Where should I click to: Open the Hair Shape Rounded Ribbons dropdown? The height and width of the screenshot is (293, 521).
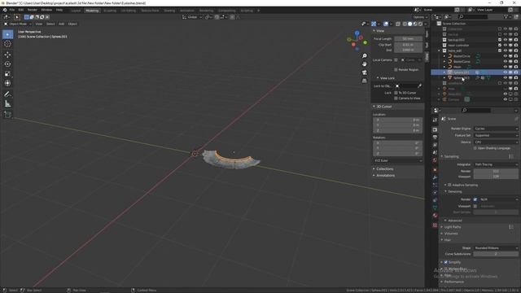tap(496, 247)
